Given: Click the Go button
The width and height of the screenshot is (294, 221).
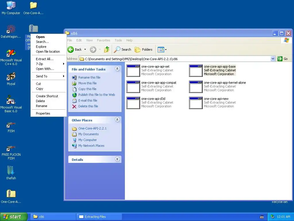Looking at the screenshot, I should (283, 59).
